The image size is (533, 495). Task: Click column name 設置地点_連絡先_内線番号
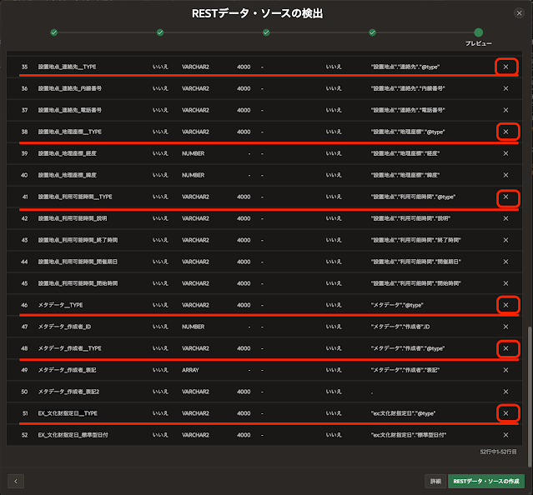70,88
